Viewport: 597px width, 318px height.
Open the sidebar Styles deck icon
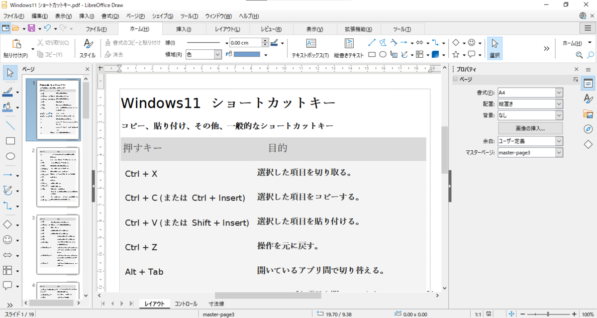pyautogui.click(x=588, y=98)
